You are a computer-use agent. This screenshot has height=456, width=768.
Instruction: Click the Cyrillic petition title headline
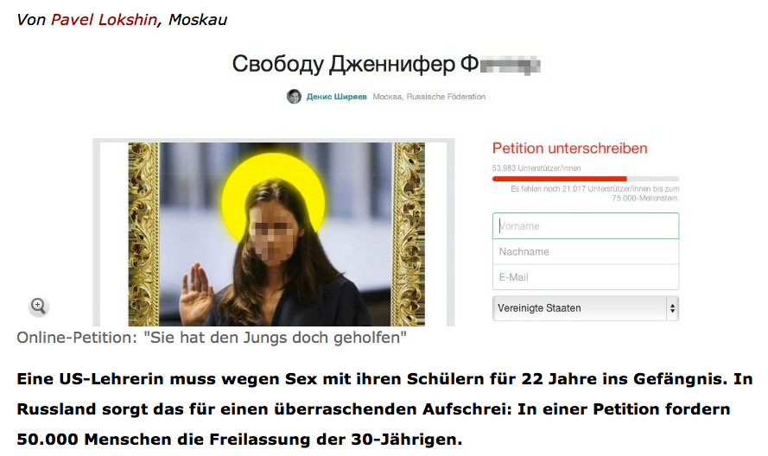(x=386, y=64)
